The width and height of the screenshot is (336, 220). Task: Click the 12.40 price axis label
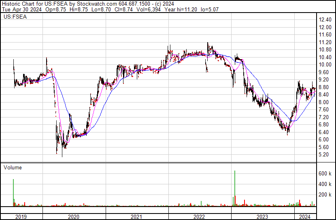click(325, 19)
